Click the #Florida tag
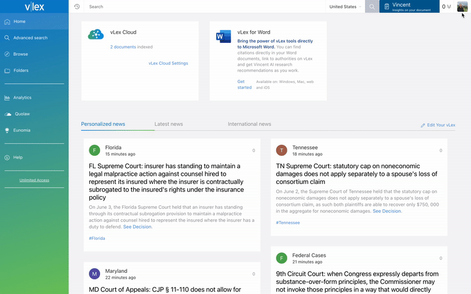 coord(97,238)
